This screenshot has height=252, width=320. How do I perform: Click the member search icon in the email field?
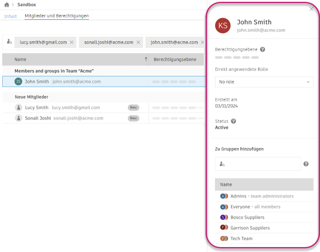(x=9, y=42)
